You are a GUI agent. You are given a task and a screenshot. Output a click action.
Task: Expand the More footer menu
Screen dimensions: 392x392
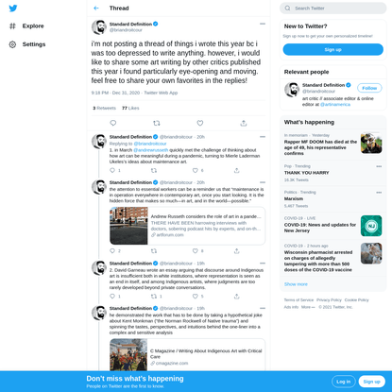coord(308,307)
